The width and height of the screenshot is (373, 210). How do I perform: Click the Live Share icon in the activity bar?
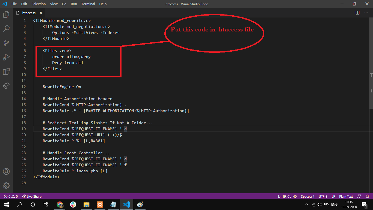click(x=6, y=86)
